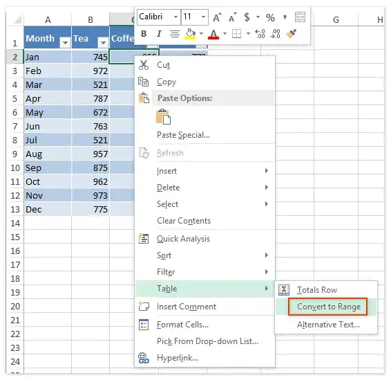Click the red font color swatch
This screenshot has width=391, height=380.
pos(213,34)
